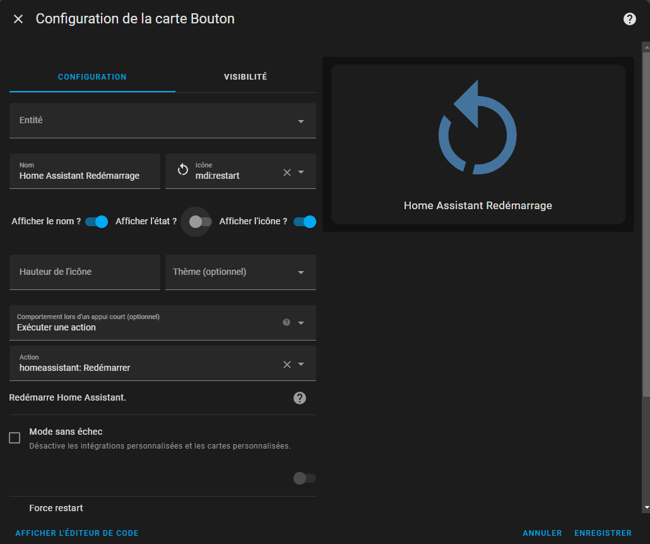650x544 pixels.
Task: Open the help icon in dialog header
Action: [x=629, y=19]
